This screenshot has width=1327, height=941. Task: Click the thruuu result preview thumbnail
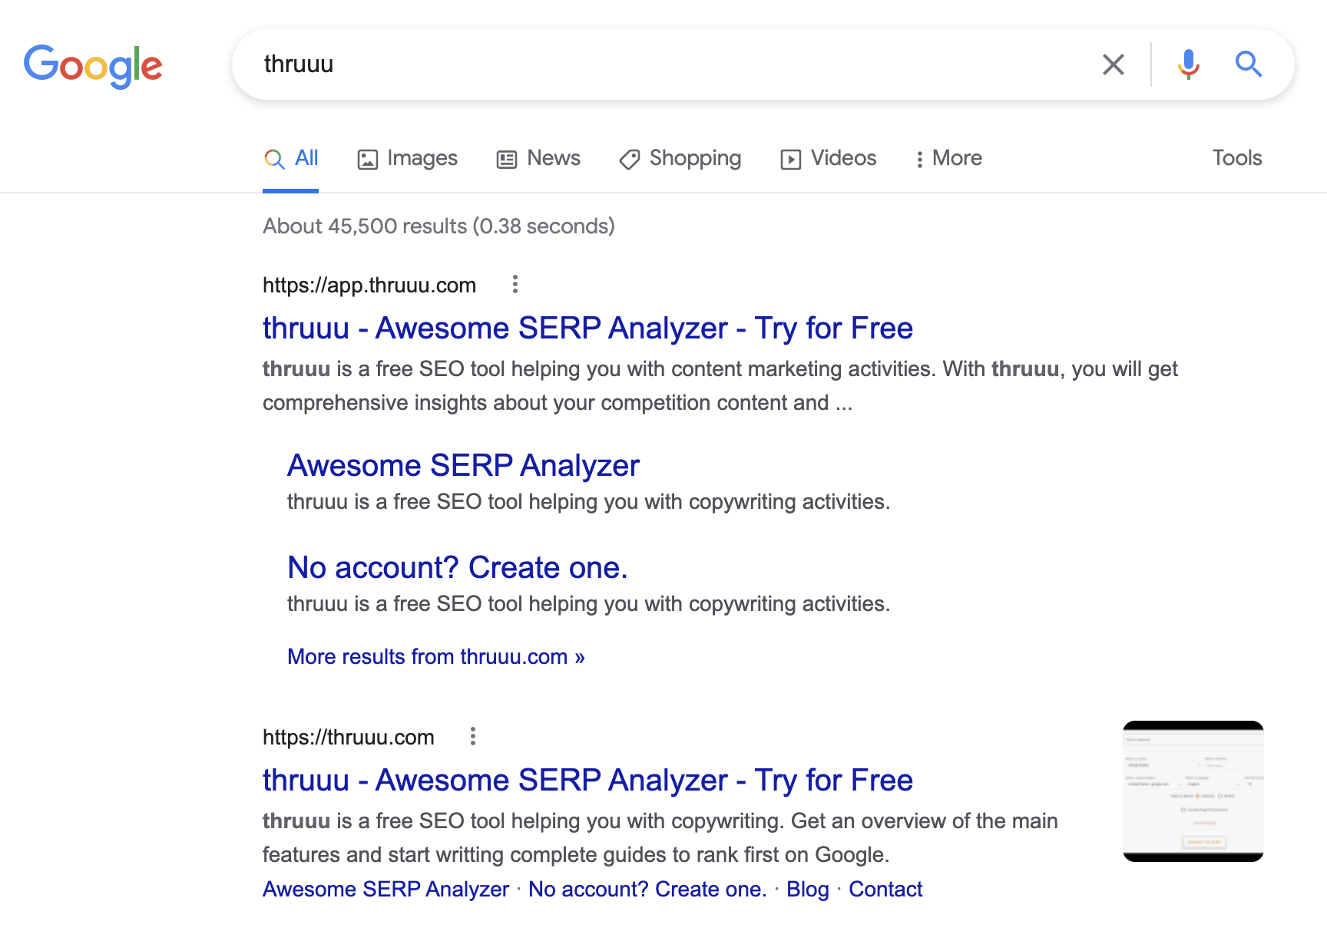pyautogui.click(x=1193, y=791)
